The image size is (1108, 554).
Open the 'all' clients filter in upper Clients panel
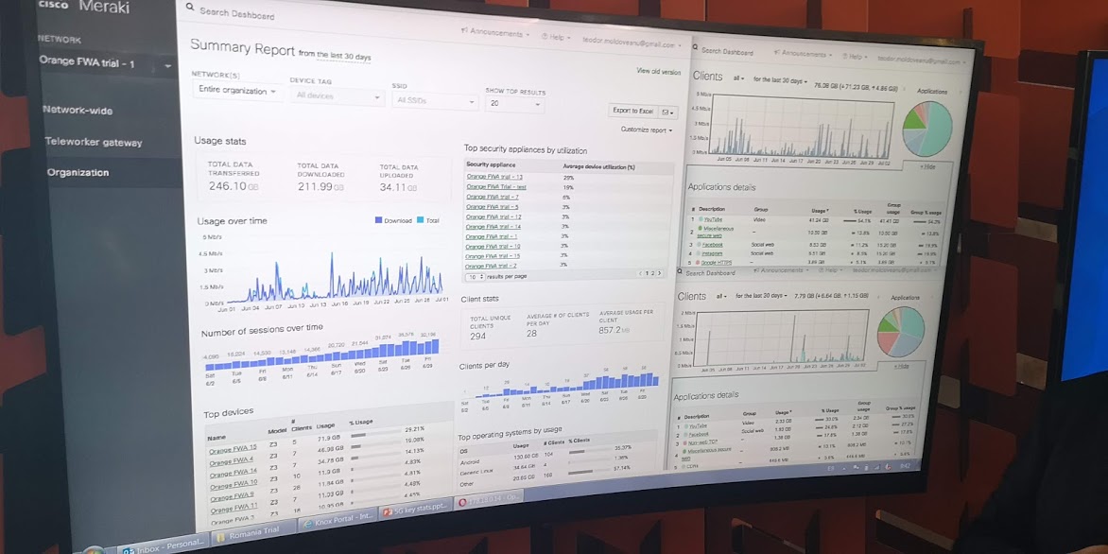click(739, 78)
